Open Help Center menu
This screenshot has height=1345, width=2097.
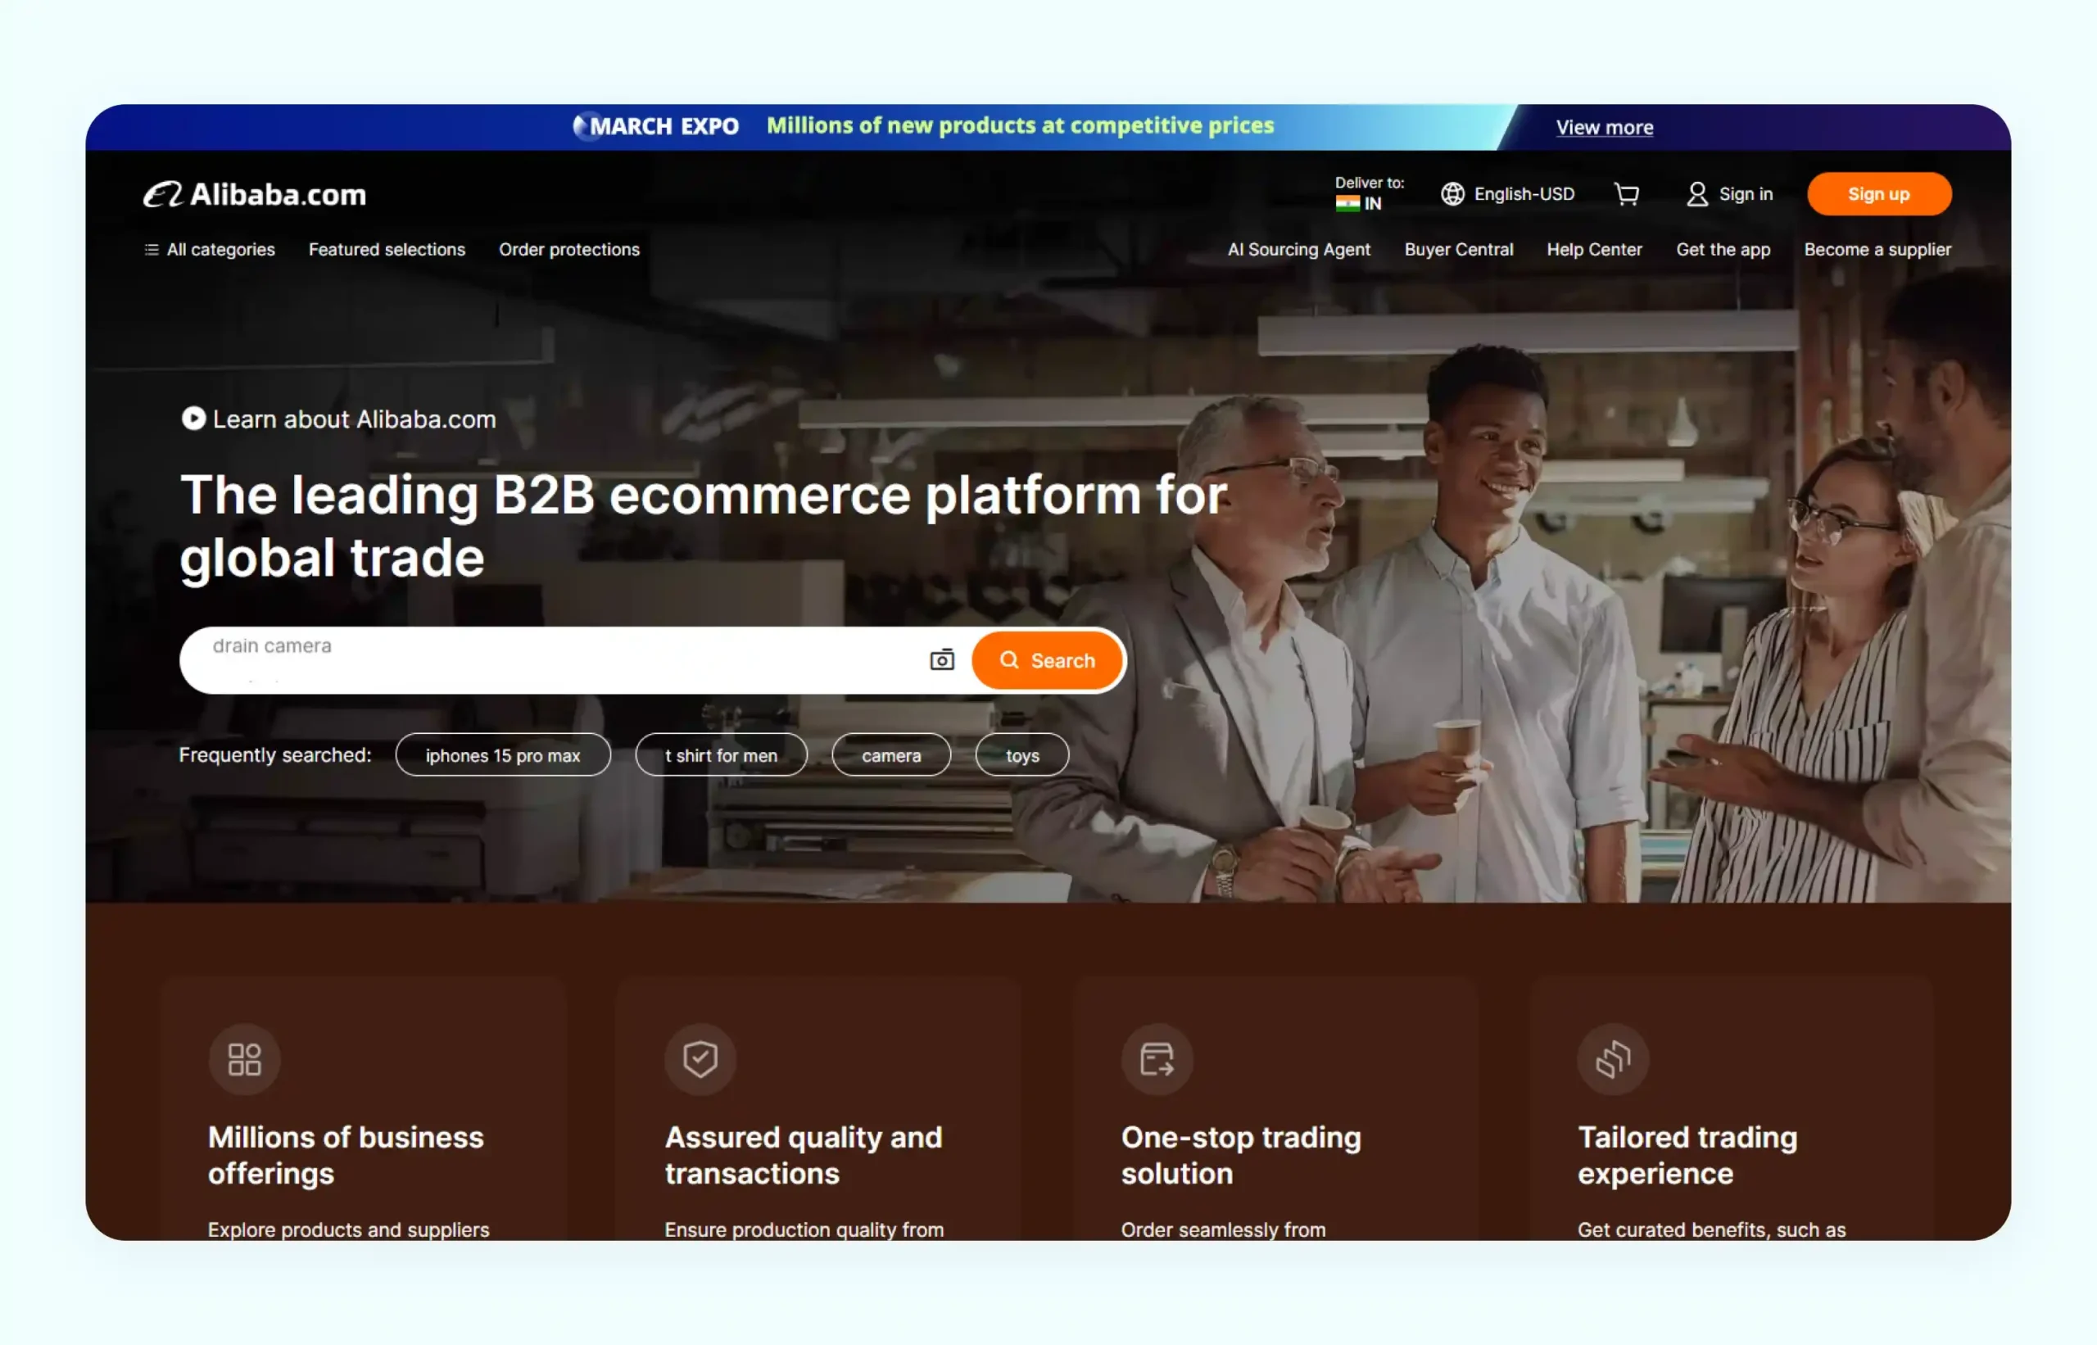coord(1594,250)
